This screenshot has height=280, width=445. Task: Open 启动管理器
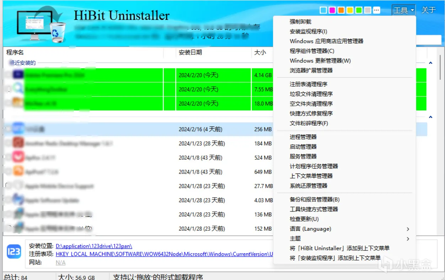(303, 147)
